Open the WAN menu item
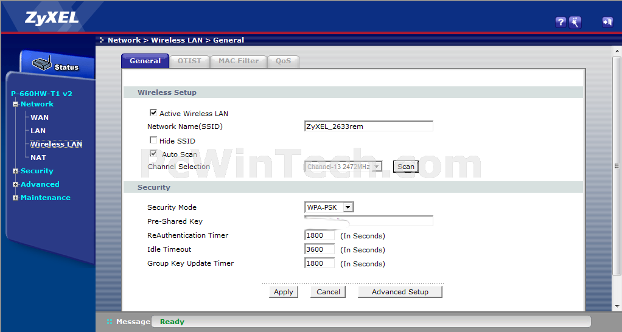Image resolution: width=622 pixels, height=332 pixels. (x=40, y=117)
